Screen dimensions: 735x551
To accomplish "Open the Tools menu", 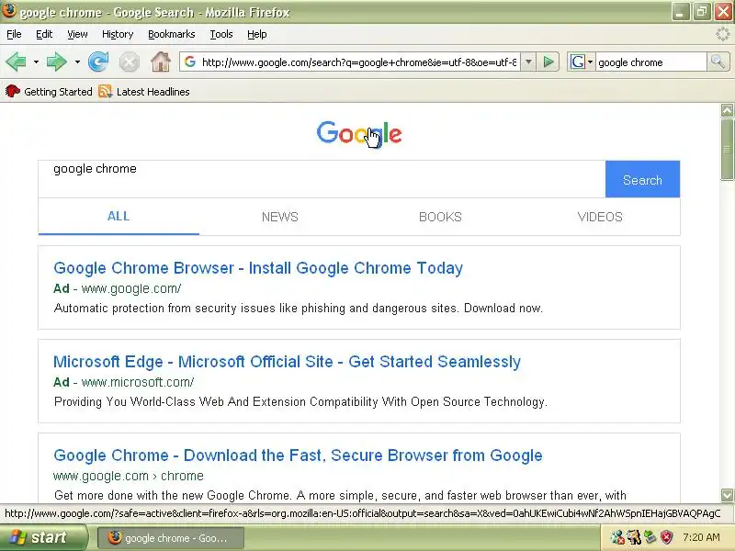I will (x=221, y=34).
